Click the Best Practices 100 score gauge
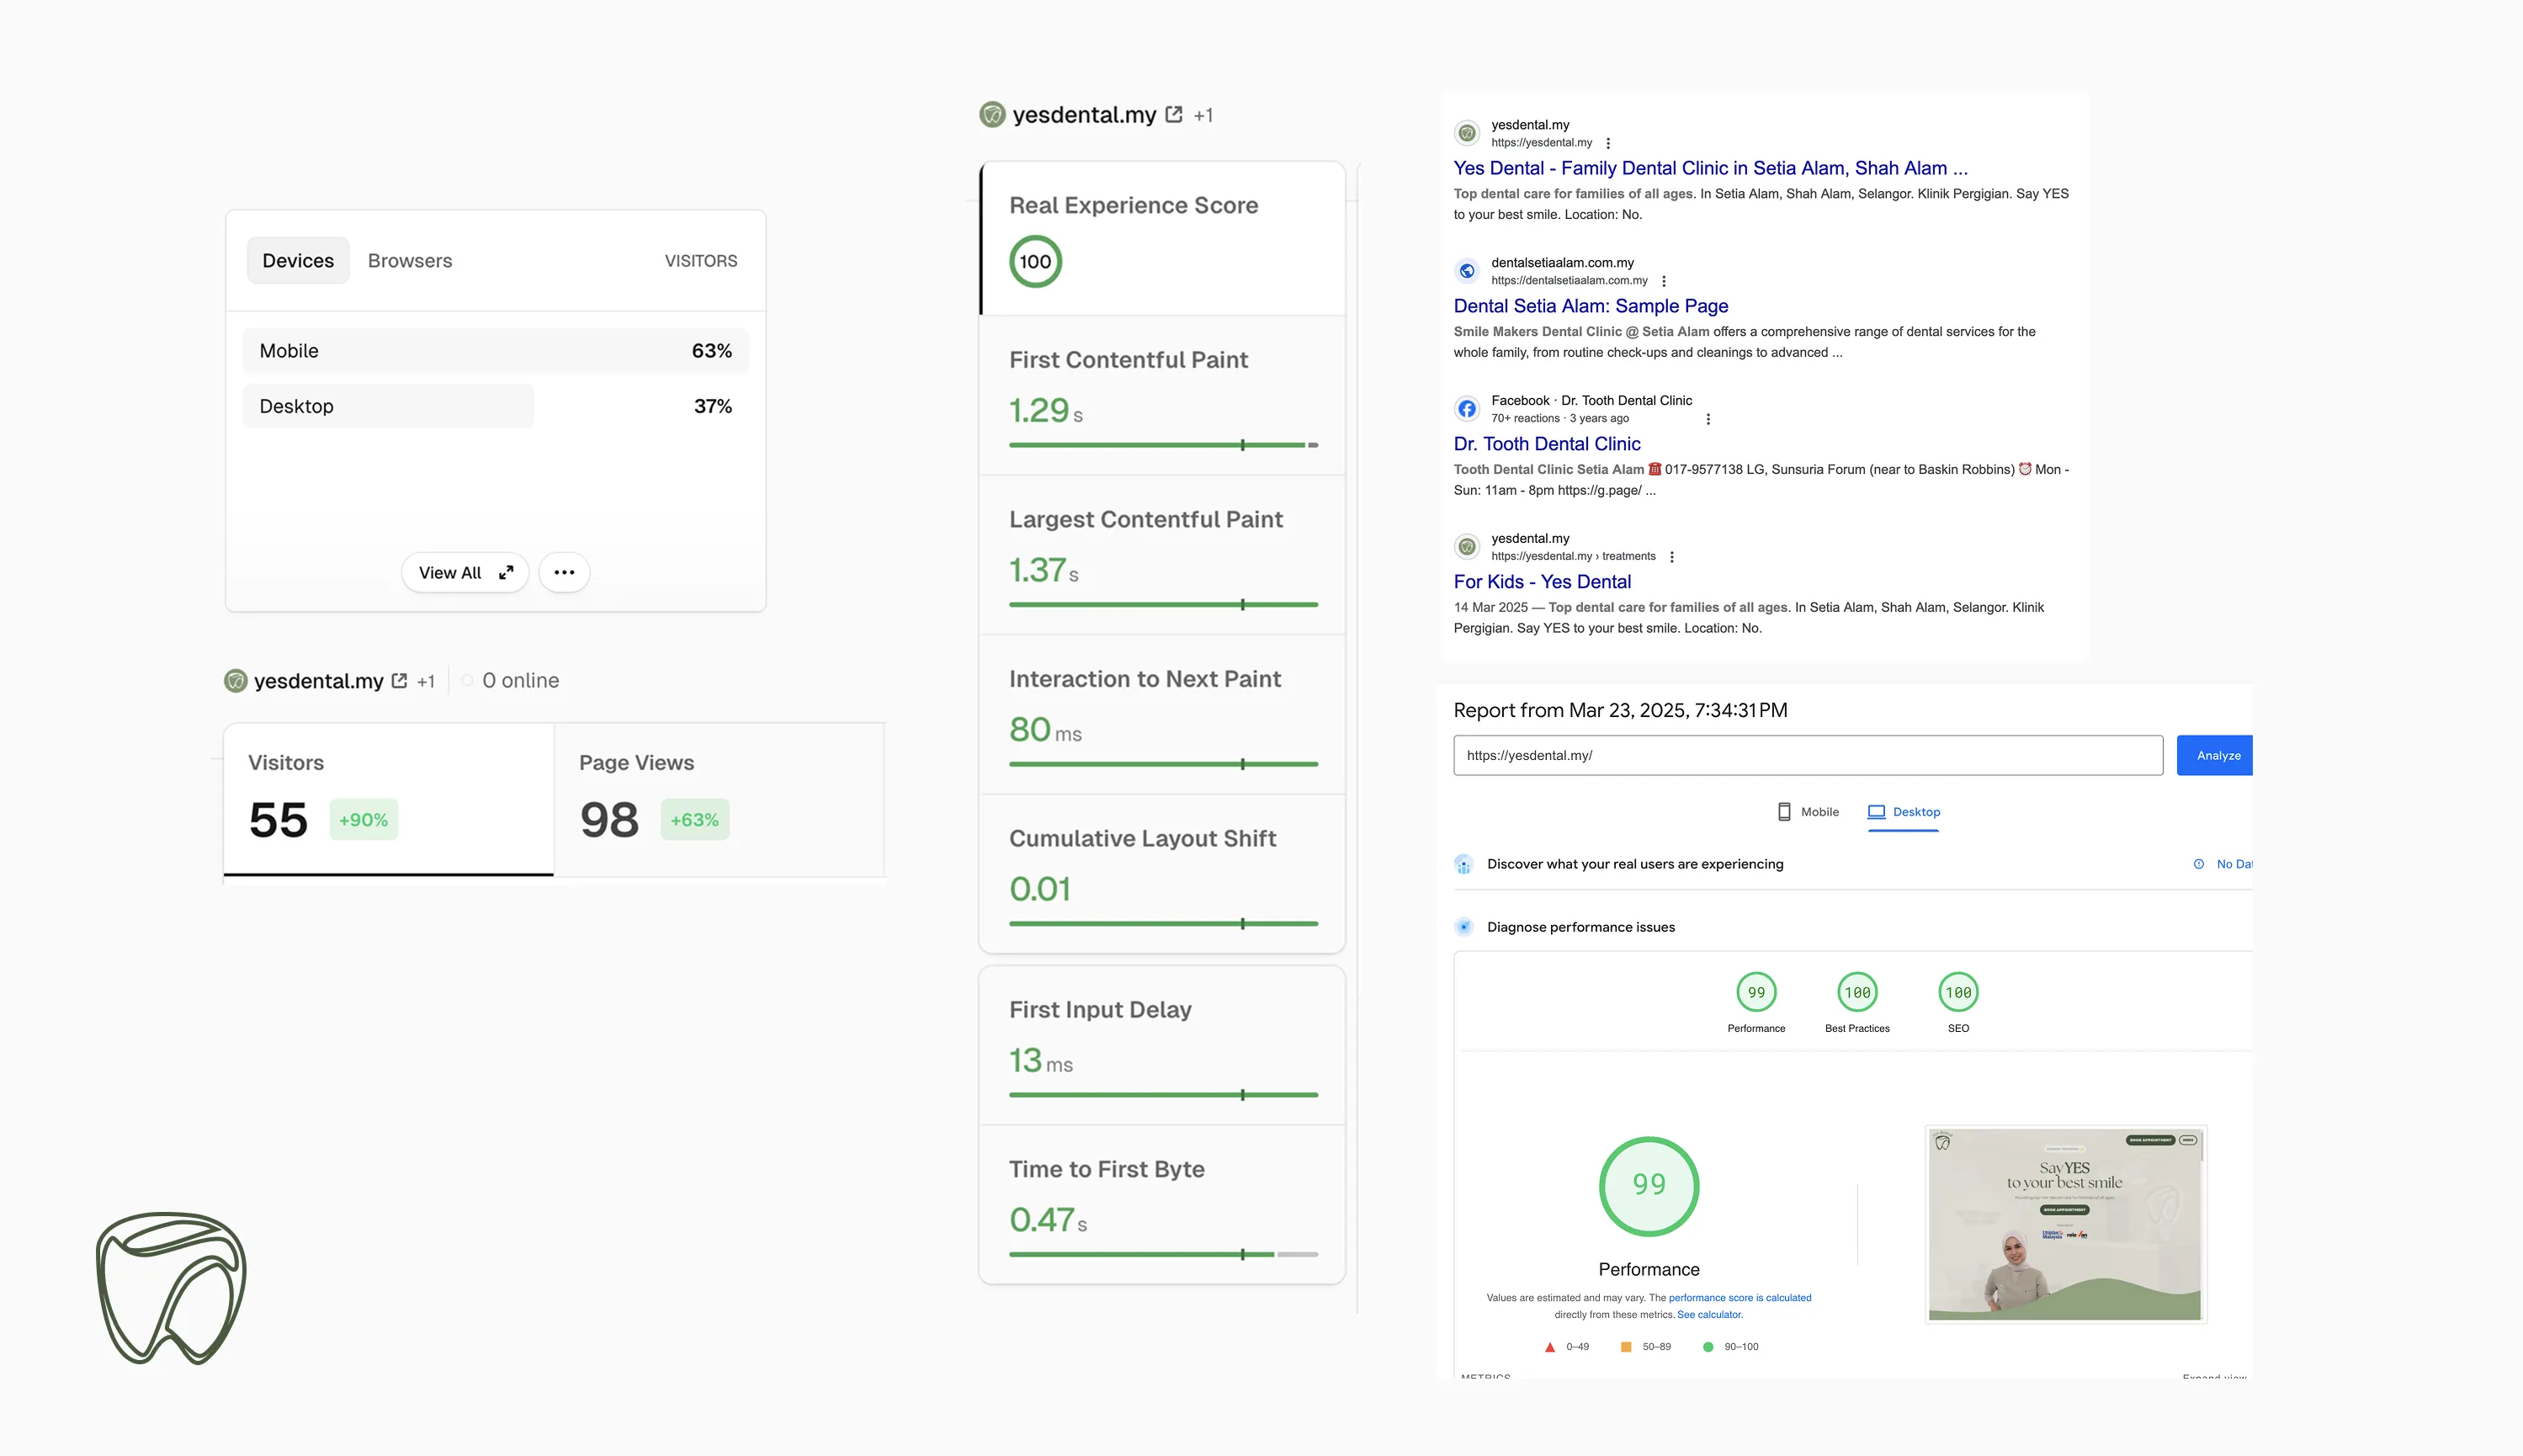The height and width of the screenshot is (1456, 2523). 1857,992
